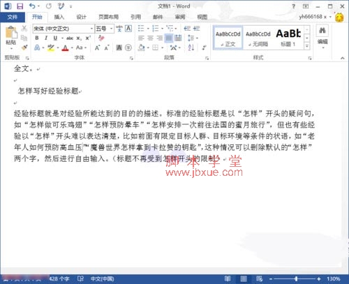Copy selection using the copy icon
The height and width of the screenshot is (284, 349).
(x=24, y=38)
